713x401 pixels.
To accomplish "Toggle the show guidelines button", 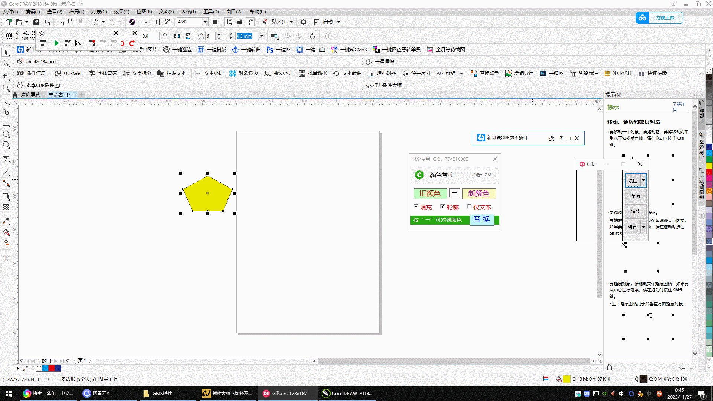I will point(251,22).
